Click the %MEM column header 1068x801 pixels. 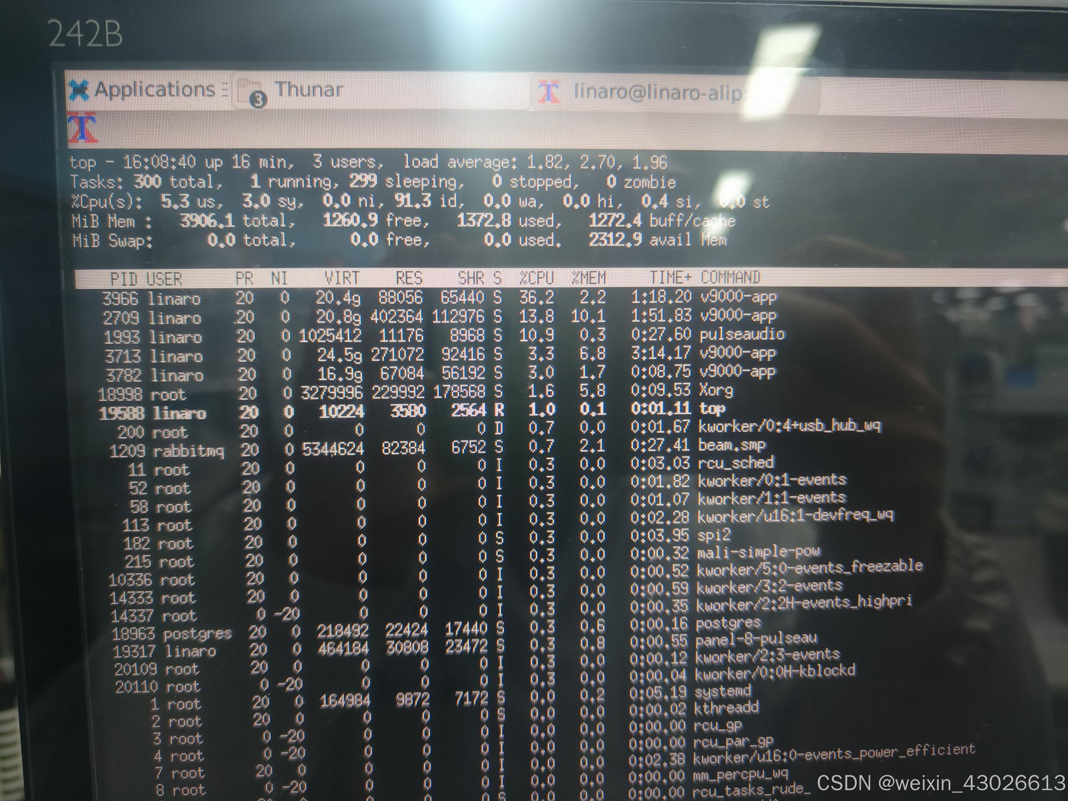tap(588, 277)
